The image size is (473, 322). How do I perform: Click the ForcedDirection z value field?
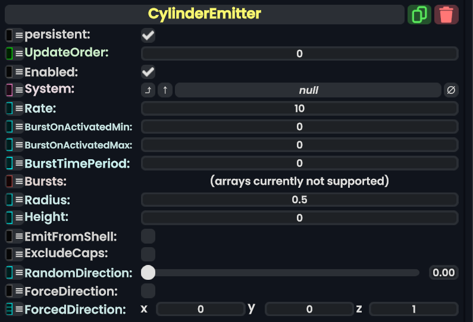414,309
